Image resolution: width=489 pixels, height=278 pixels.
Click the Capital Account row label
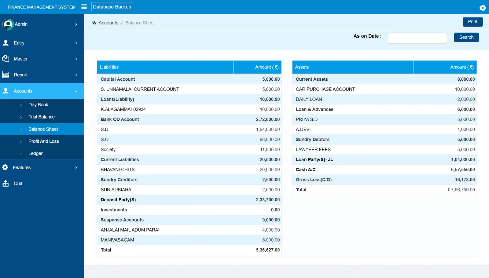(x=118, y=79)
